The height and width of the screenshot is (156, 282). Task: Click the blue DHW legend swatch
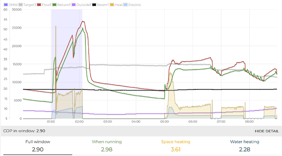tap(6, 5)
